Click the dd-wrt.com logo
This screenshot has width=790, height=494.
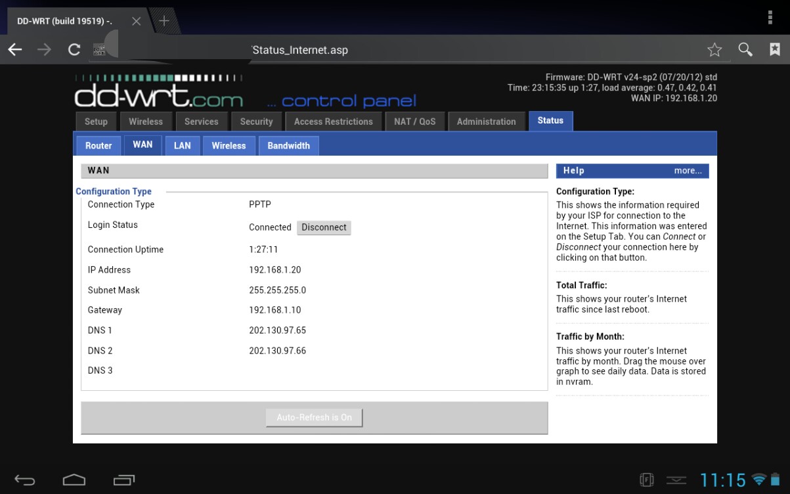158,91
